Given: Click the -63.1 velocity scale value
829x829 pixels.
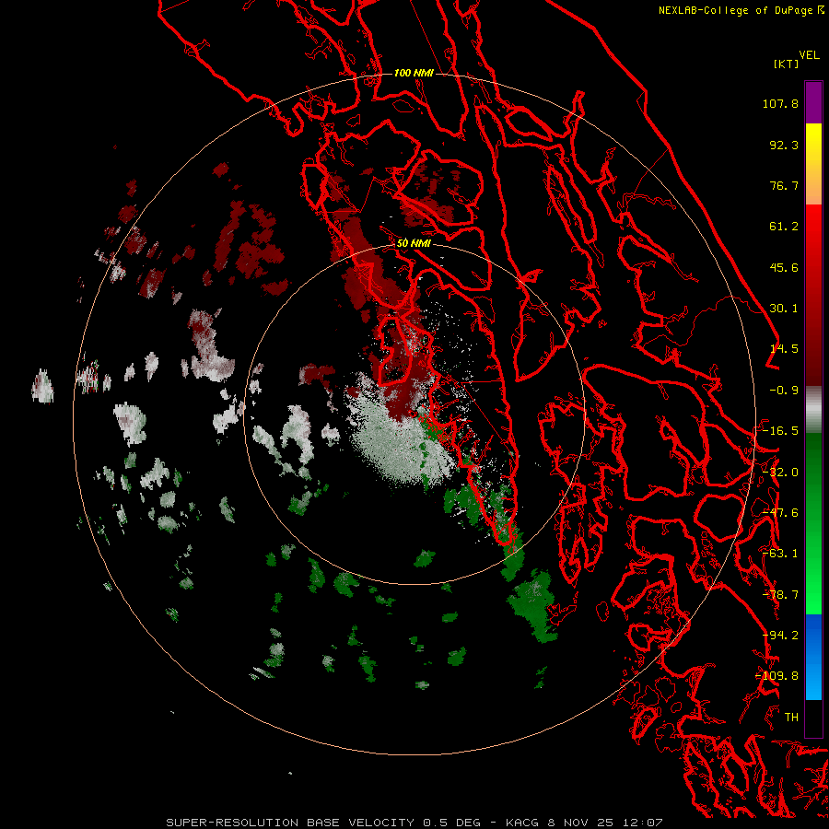Looking at the screenshot, I should click(780, 554).
